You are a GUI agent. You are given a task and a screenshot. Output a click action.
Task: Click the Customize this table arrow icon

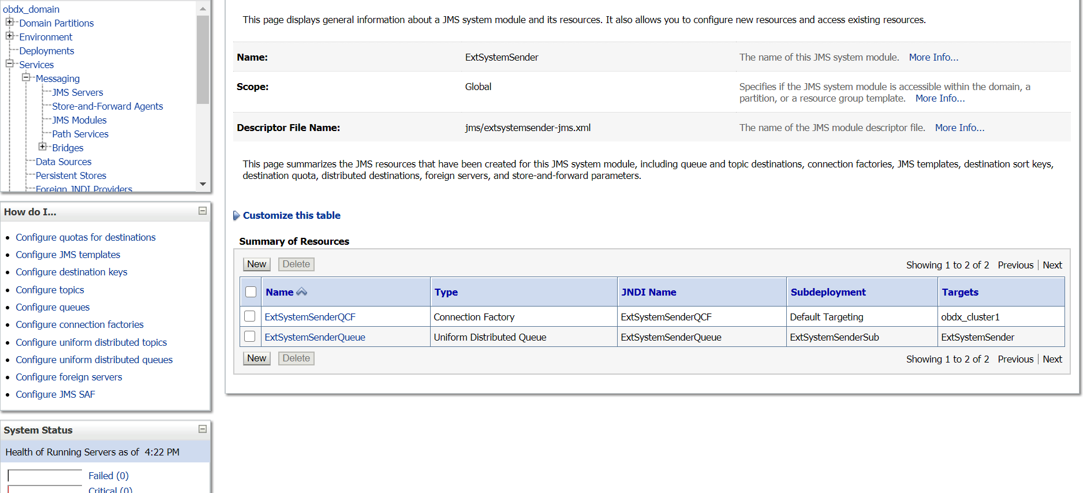236,216
